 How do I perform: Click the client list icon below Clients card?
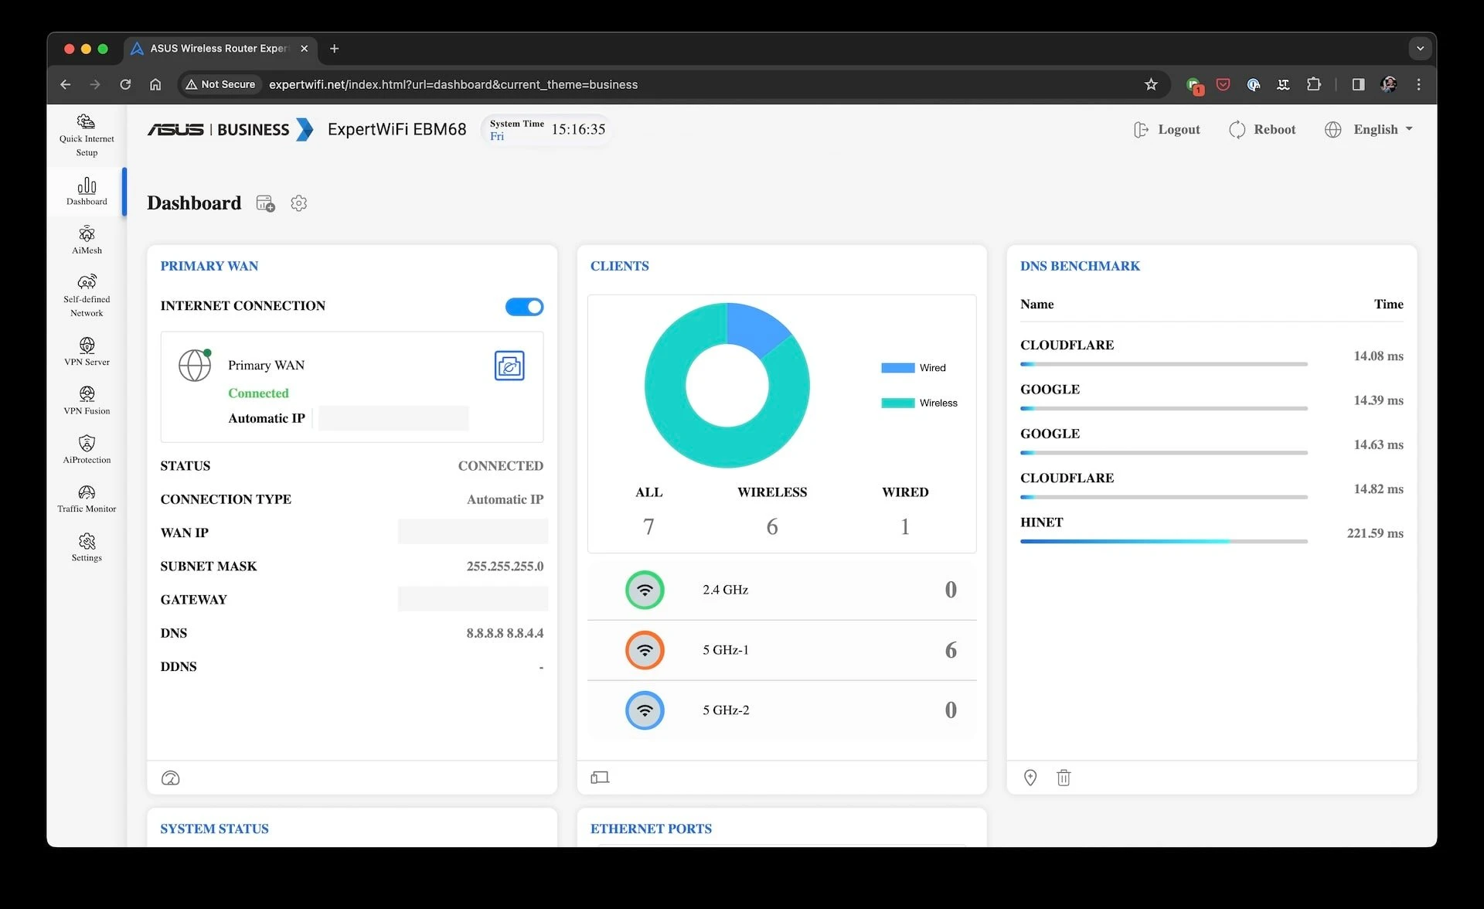600,778
